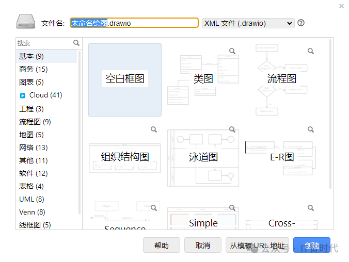Image resolution: width=349 pixels, height=262 pixels.
Task: Select the Venn (8) category
Action: (x=47, y=212)
